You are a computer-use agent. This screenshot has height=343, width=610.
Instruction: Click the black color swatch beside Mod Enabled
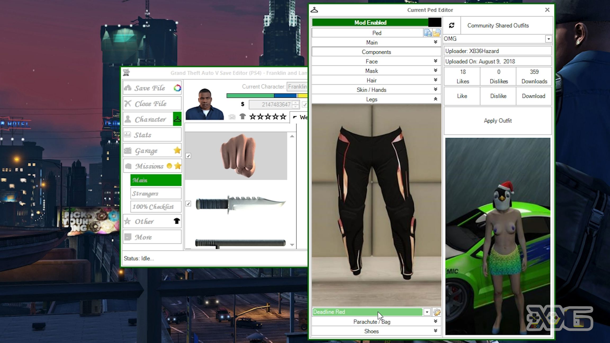[x=435, y=22]
